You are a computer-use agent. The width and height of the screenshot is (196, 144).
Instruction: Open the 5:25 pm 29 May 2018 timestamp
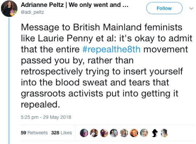click(46, 117)
